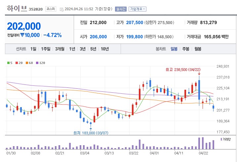Click the 최고 238,500 (04/22) label

183,70
